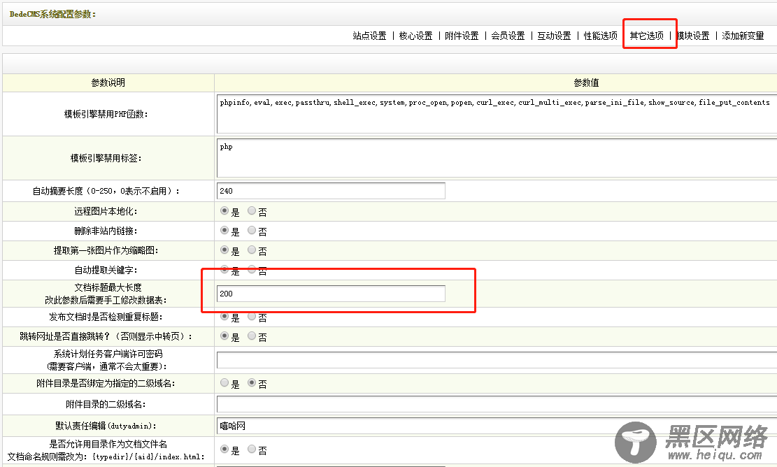The height and width of the screenshot is (467, 777).
Task: Open the 模块设置 tab
Action: (x=693, y=36)
